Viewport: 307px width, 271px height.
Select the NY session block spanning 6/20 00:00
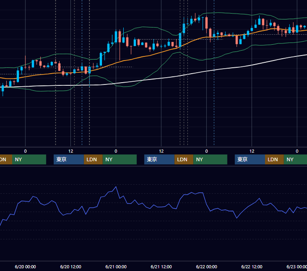click(x=29, y=159)
